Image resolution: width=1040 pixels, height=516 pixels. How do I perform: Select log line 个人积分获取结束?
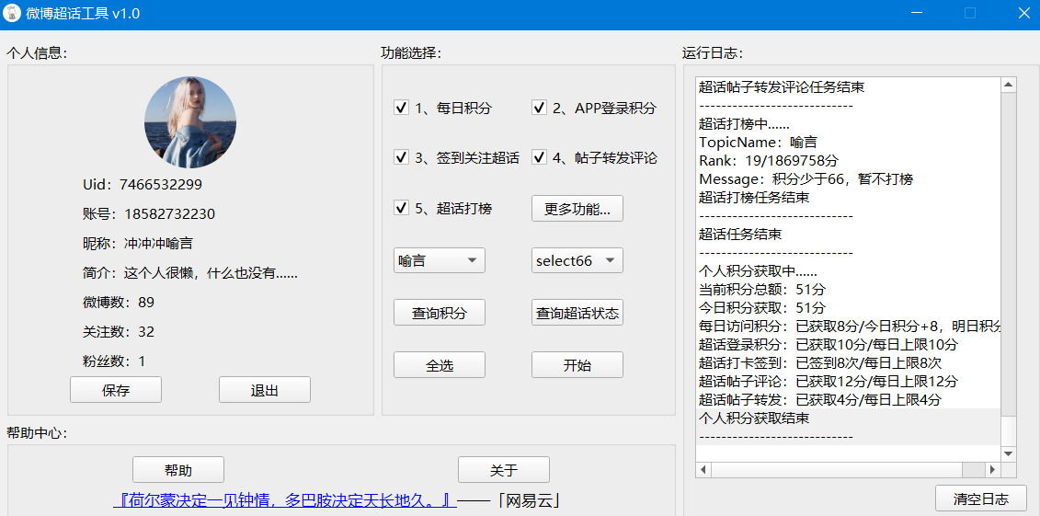pos(754,419)
